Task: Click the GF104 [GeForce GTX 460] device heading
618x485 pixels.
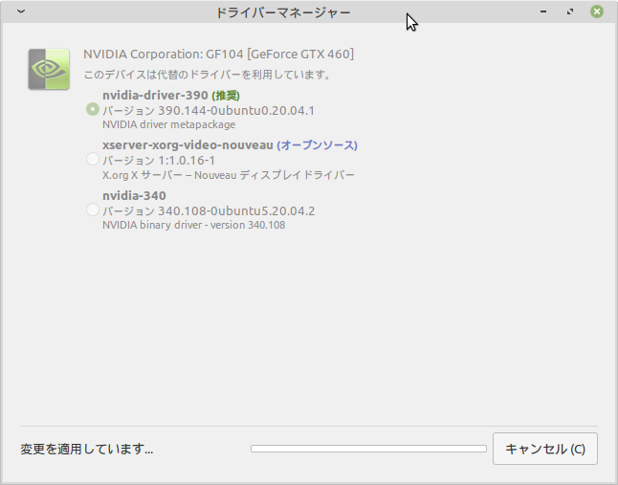Action: tap(219, 54)
